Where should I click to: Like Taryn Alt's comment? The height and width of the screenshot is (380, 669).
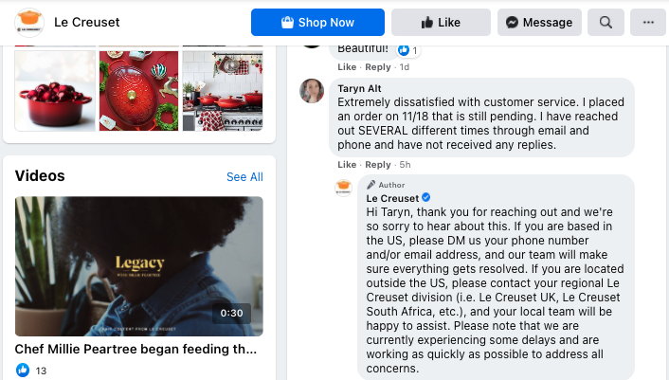coord(347,165)
